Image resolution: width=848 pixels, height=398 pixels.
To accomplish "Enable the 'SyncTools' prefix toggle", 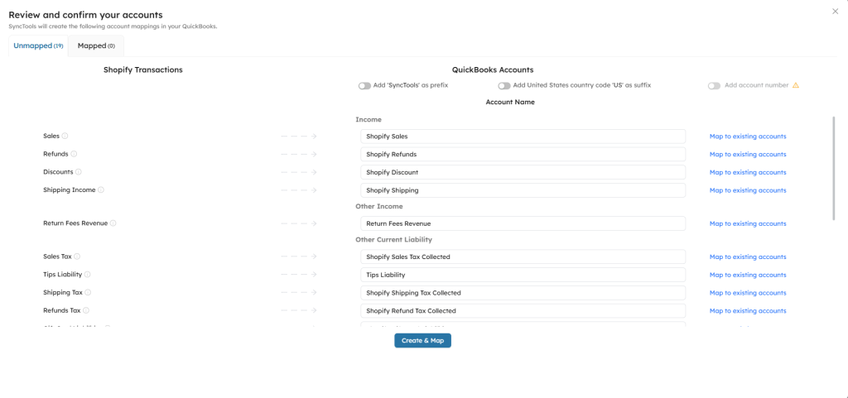I will (x=364, y=85).
